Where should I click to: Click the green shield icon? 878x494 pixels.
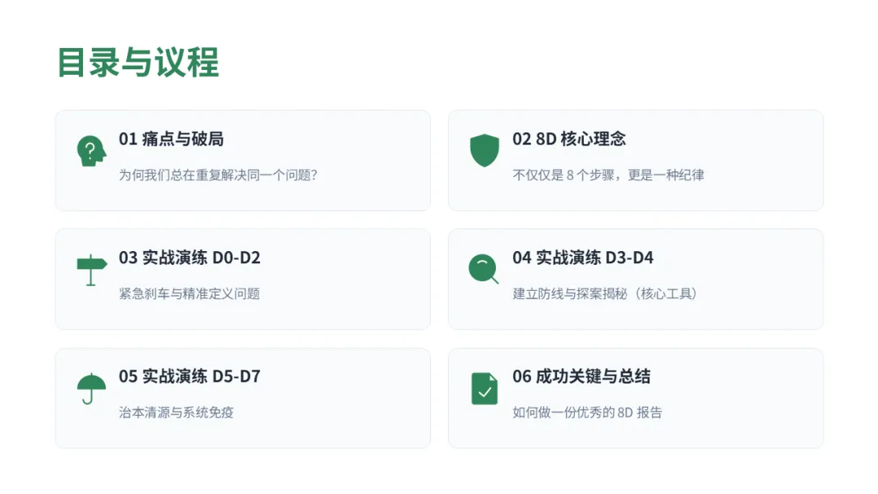(x=485, y=151)
